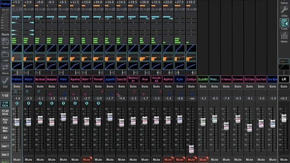Select the Clara S3 channel name label
The width and height of the screenshot is (290, 163).
121,79
